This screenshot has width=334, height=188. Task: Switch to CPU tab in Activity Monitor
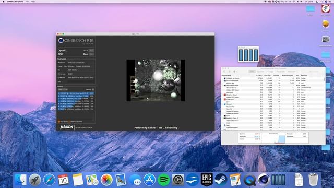(x=253, y=72)
